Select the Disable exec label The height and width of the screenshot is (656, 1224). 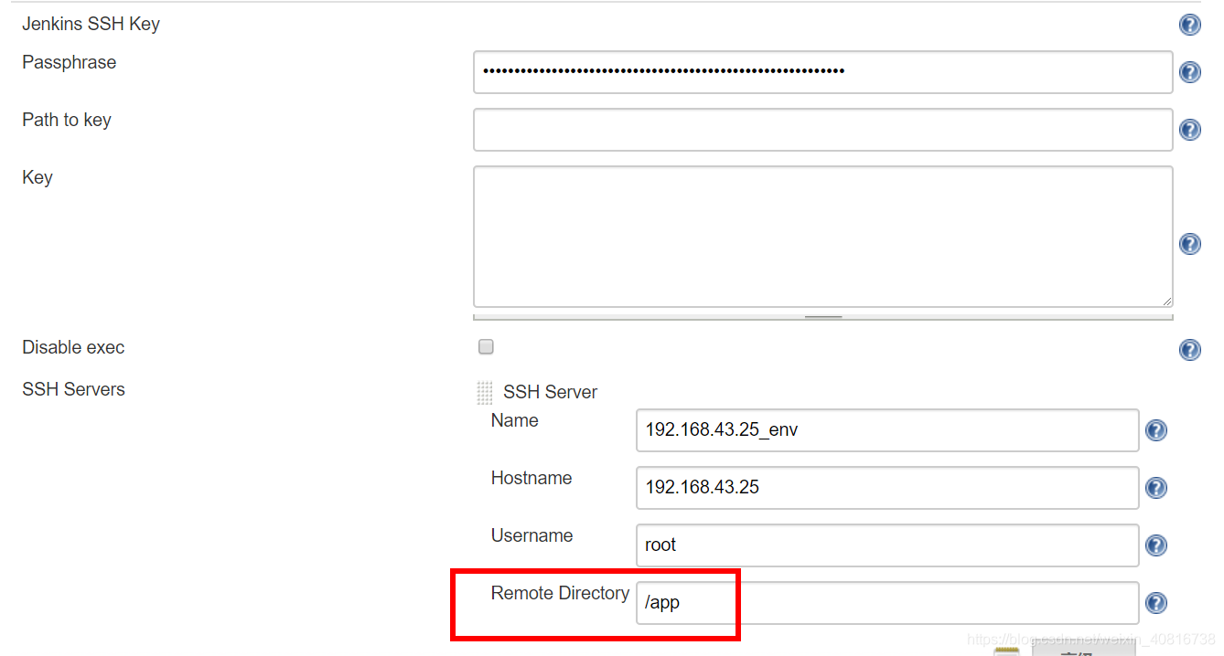click(x=73, y=347)
